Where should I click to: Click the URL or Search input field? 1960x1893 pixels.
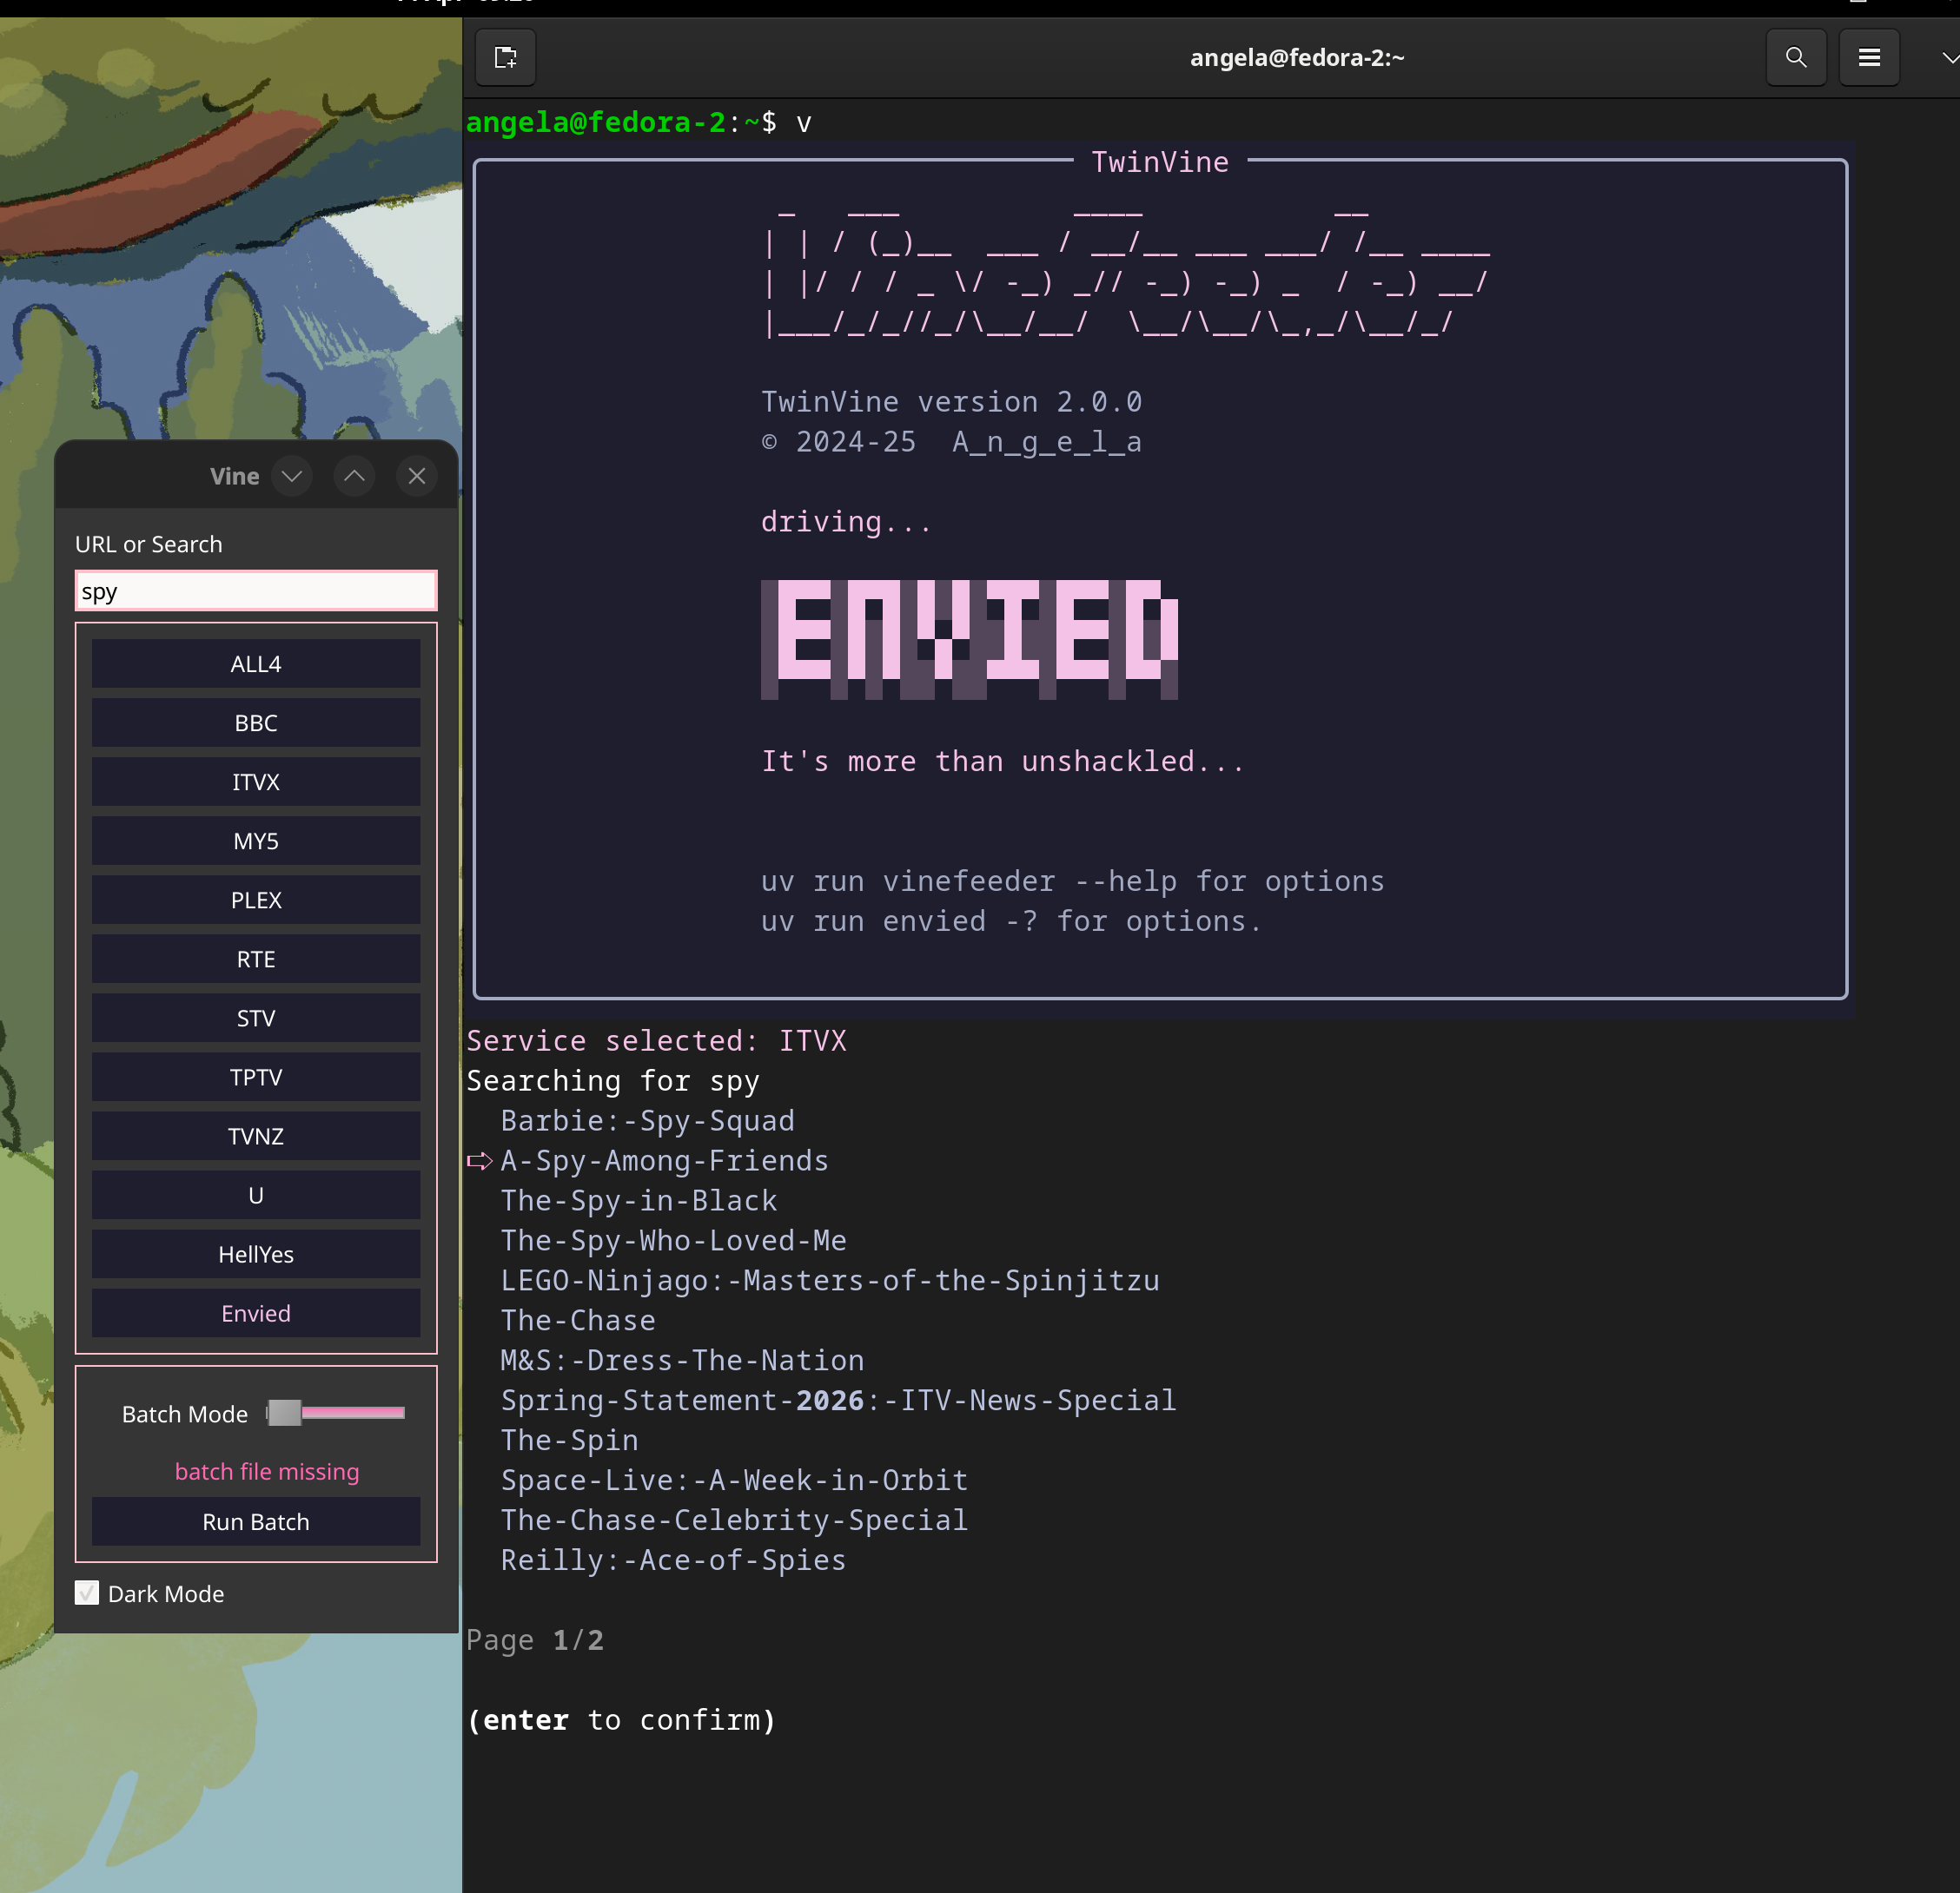tap(256, 590)
